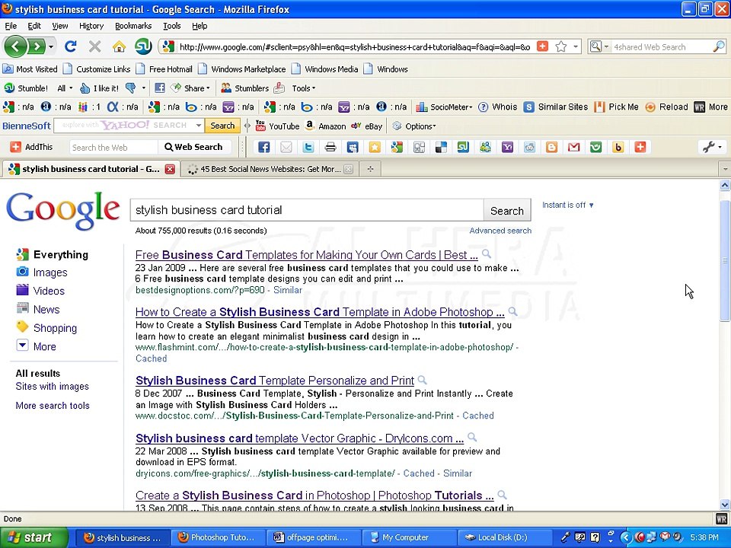This screenshot has width=731, height=548.
Task: Reload the page with the blue refresh icon
Action: point(71,46)
